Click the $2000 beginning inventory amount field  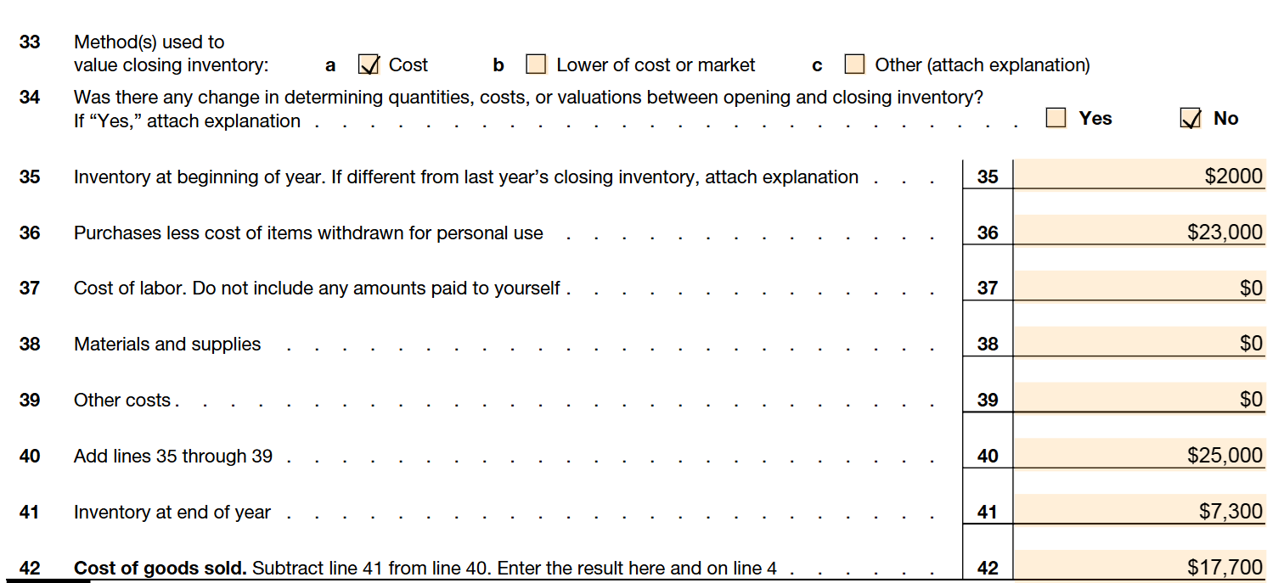pos(1139,176)
